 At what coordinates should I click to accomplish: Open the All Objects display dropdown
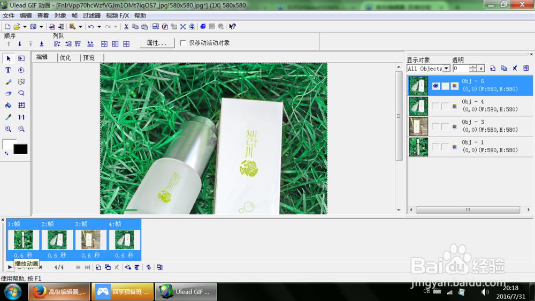pyautogui.click(x=446, y=69)
